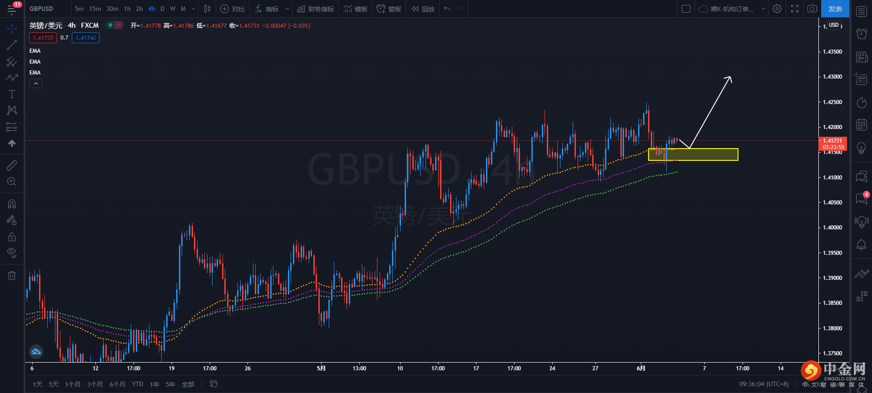Start bar replay with 回放
The height and width of the screenshot is (393, 872).
pos(423,9)
